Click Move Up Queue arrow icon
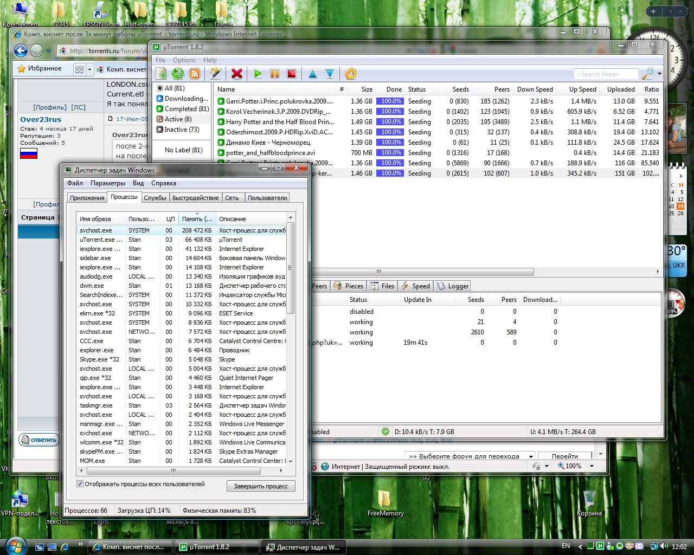The image size is (694, 555). click(x=312, y=74)
